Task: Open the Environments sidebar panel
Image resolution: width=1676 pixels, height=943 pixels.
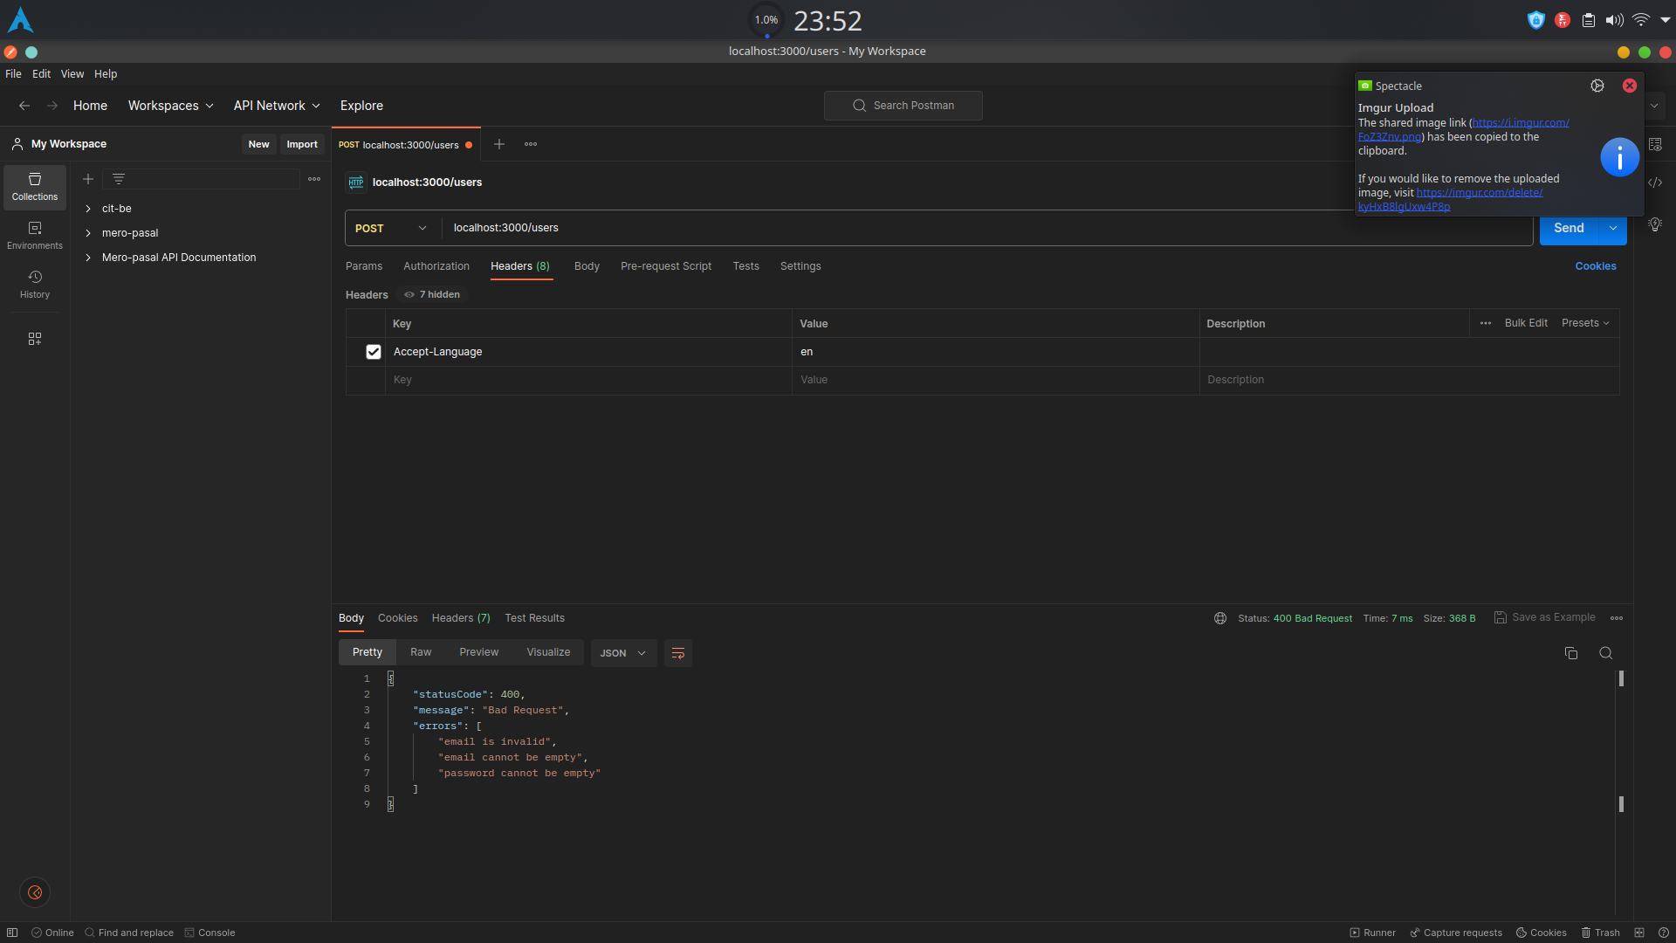Action: [x=35, y=236]
